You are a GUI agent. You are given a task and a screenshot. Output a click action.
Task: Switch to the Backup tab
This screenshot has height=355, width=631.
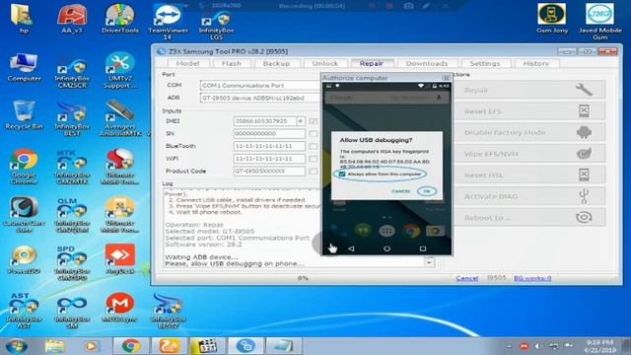(x=276, y=63)
